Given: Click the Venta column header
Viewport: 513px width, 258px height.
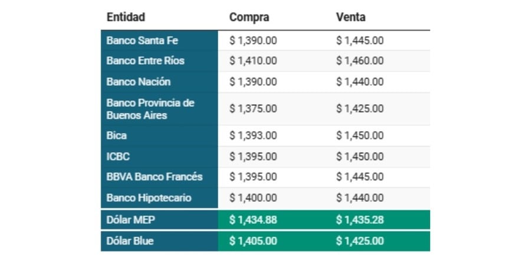Looking at the screenshot, I should (350, 17).
